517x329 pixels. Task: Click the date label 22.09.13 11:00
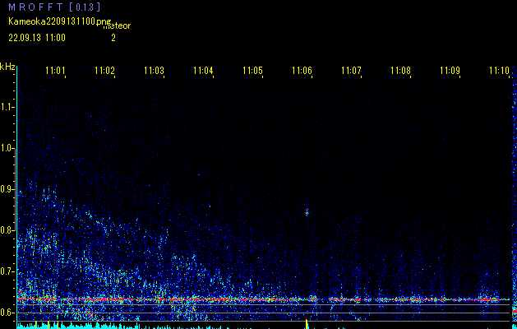pos(37,38)
